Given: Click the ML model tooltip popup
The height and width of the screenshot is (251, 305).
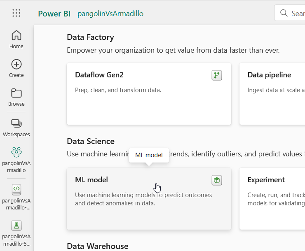Looking at the screenshot, I should [x=149, y=155].
